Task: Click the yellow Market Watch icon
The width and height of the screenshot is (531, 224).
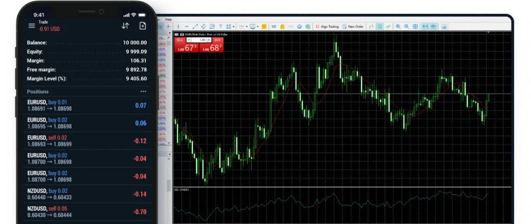Action: click(264, 27)
